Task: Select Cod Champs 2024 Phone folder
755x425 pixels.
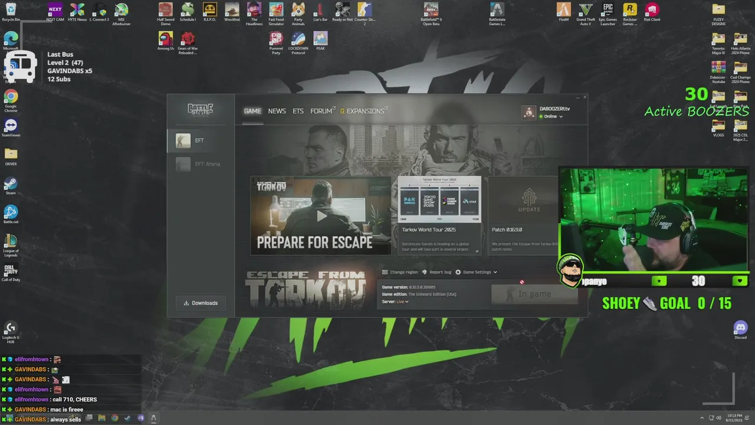Action: (x=740, y=73)
